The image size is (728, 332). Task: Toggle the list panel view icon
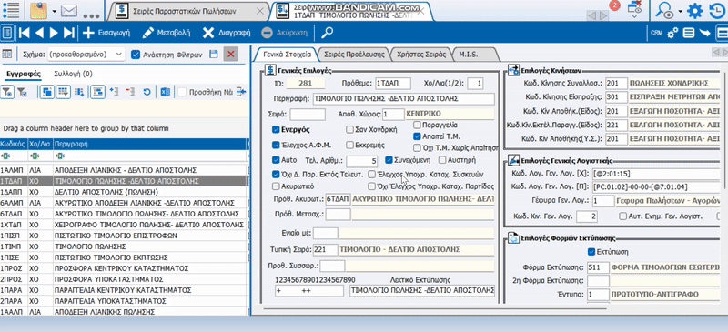[x=7, y=33]
